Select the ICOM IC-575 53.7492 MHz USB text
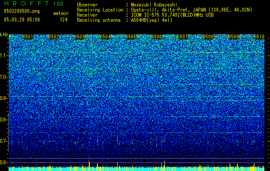This screenshot has height=171, width=270. tap(172, 15)
